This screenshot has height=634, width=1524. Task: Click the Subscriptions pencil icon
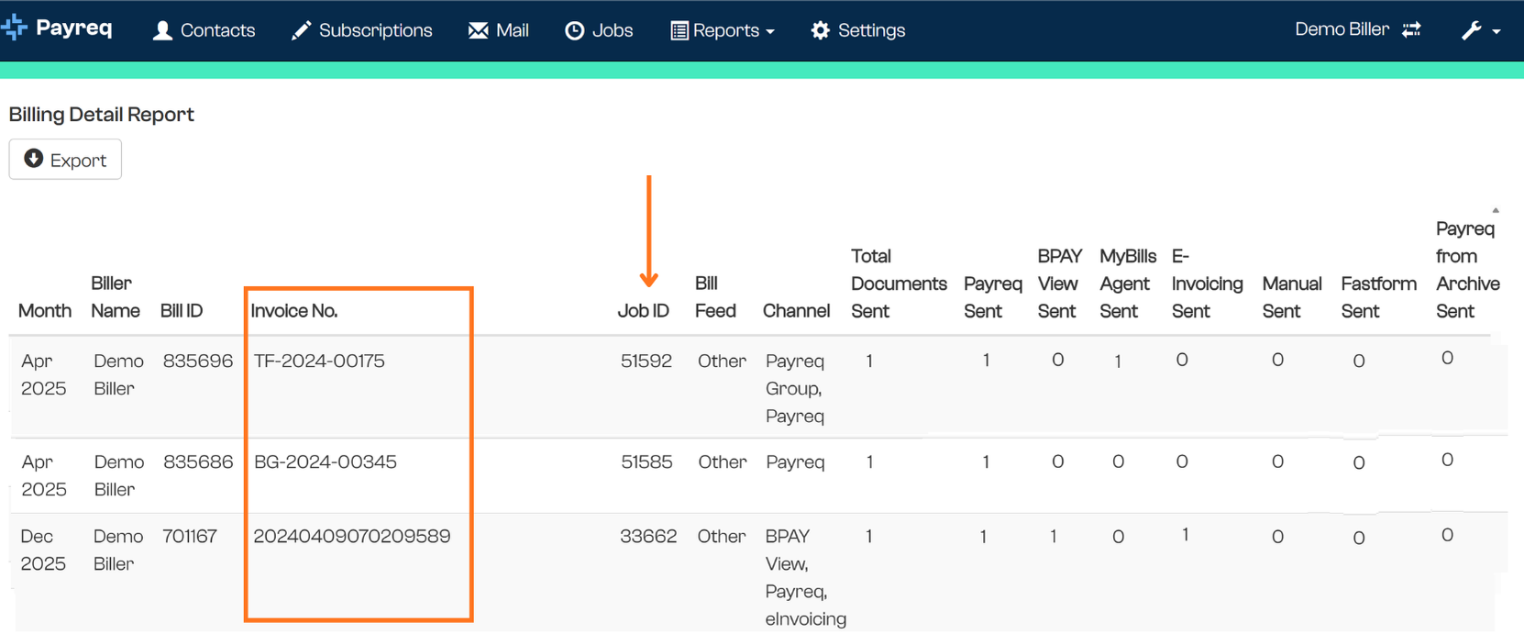coord(301,30)
